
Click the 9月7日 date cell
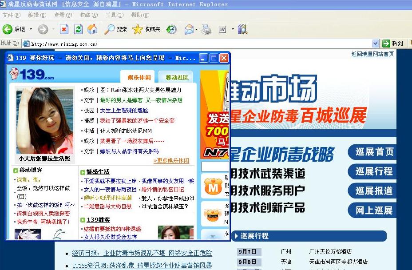pyautogui.click(x=249, y=252)
